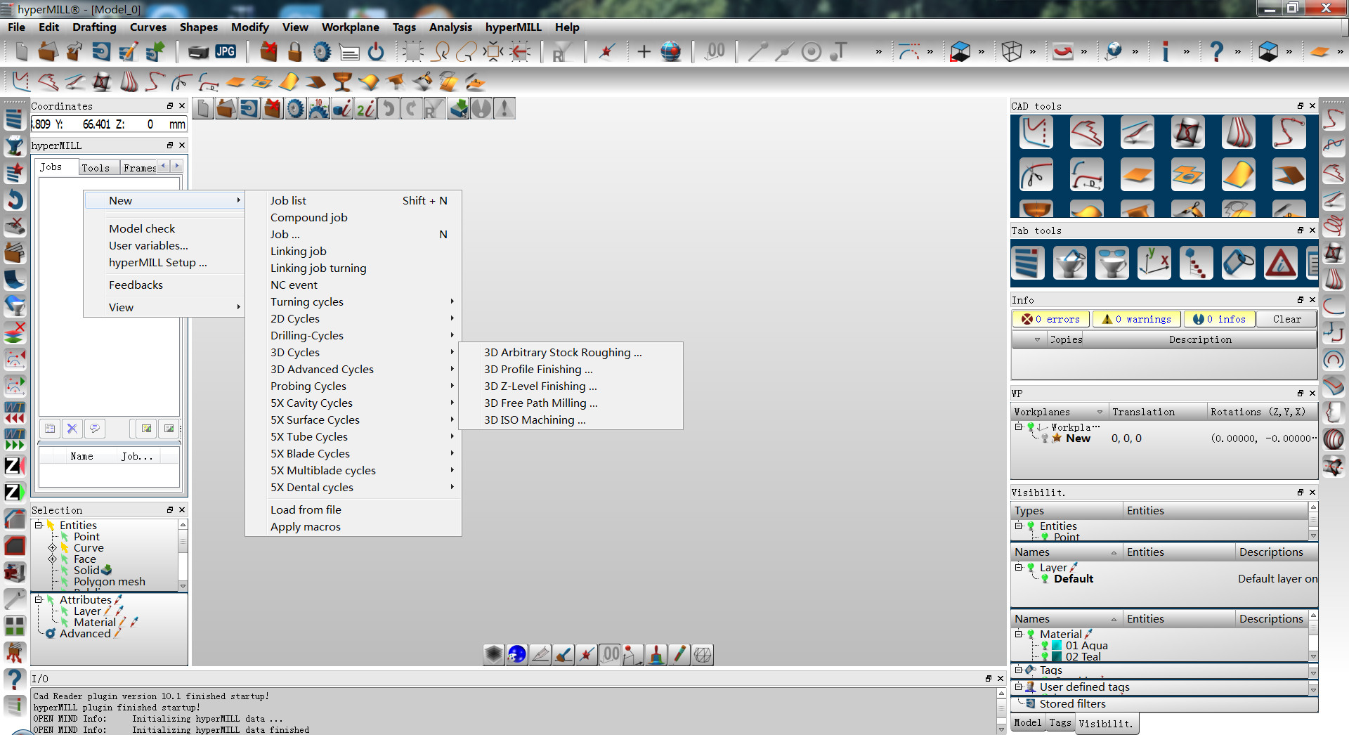1349x735 pixels.
Task: Toggle visibility bulb of 01 Aqua material
Action: 1045,646
